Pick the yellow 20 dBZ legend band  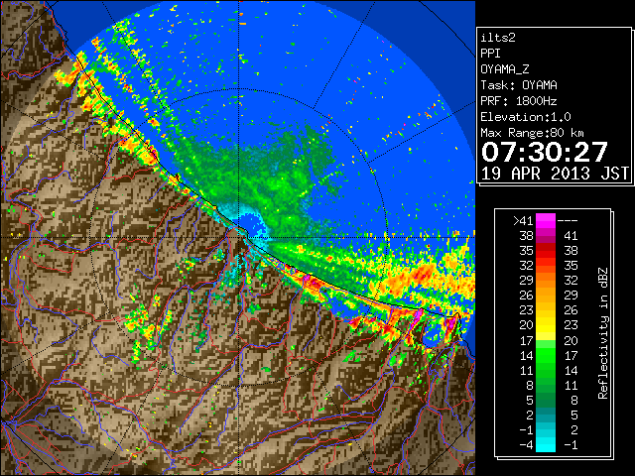click(x=546, y=325)
